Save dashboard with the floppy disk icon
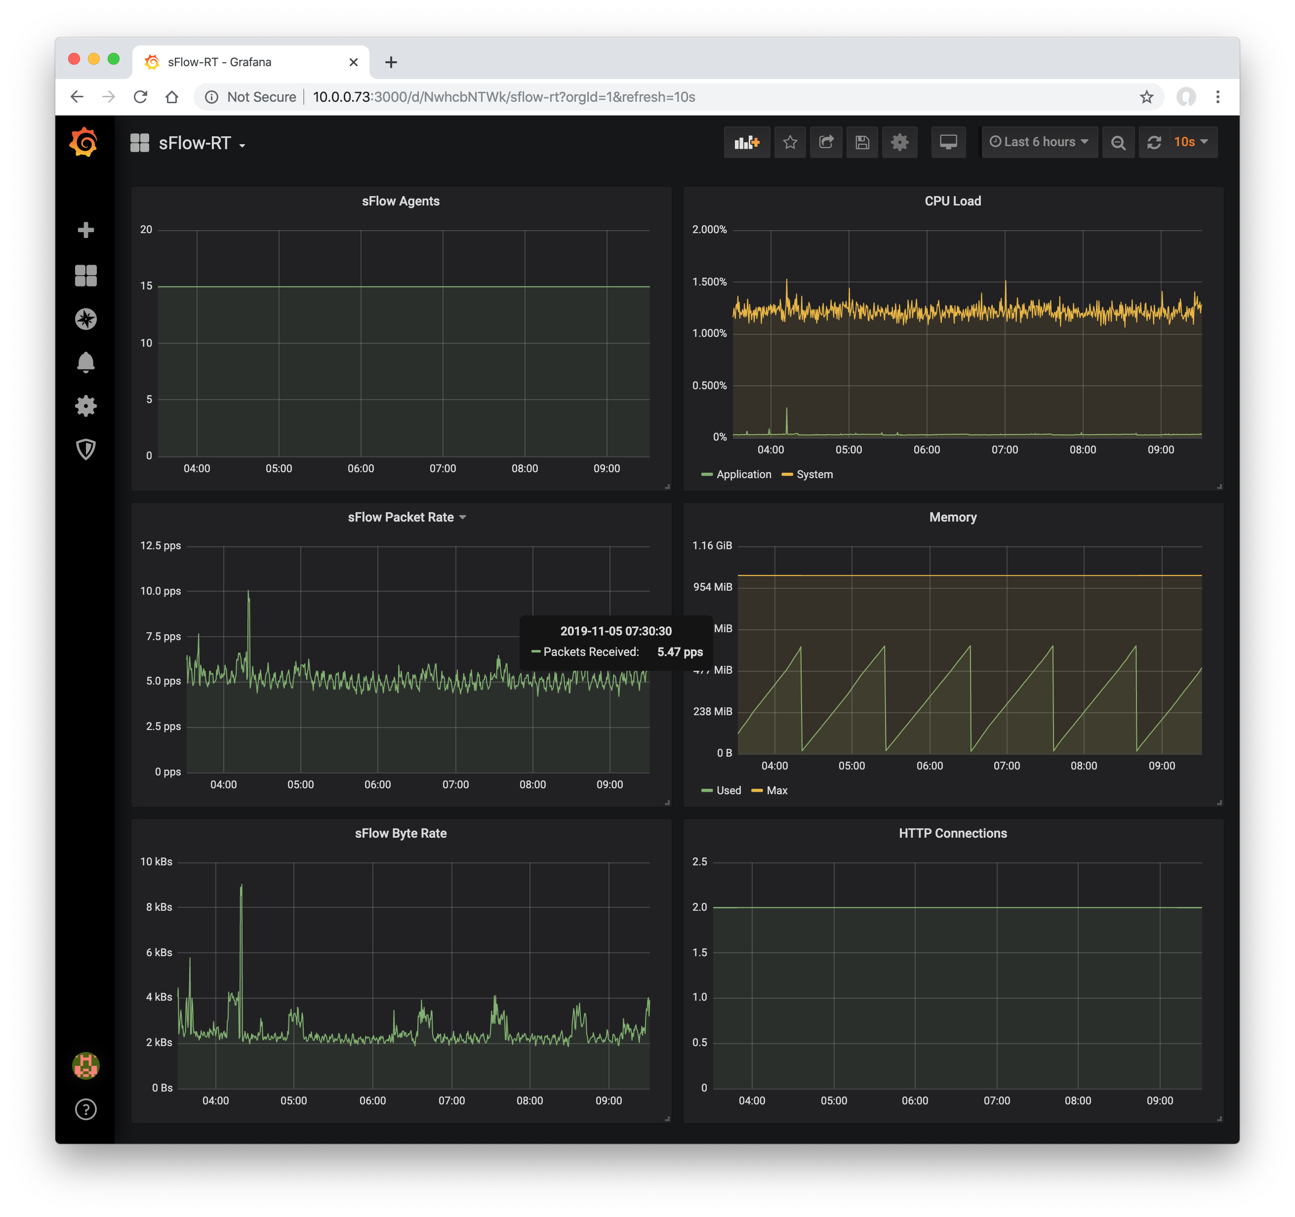Viewport: 1295px width, 1217px height. coord(862,142)
